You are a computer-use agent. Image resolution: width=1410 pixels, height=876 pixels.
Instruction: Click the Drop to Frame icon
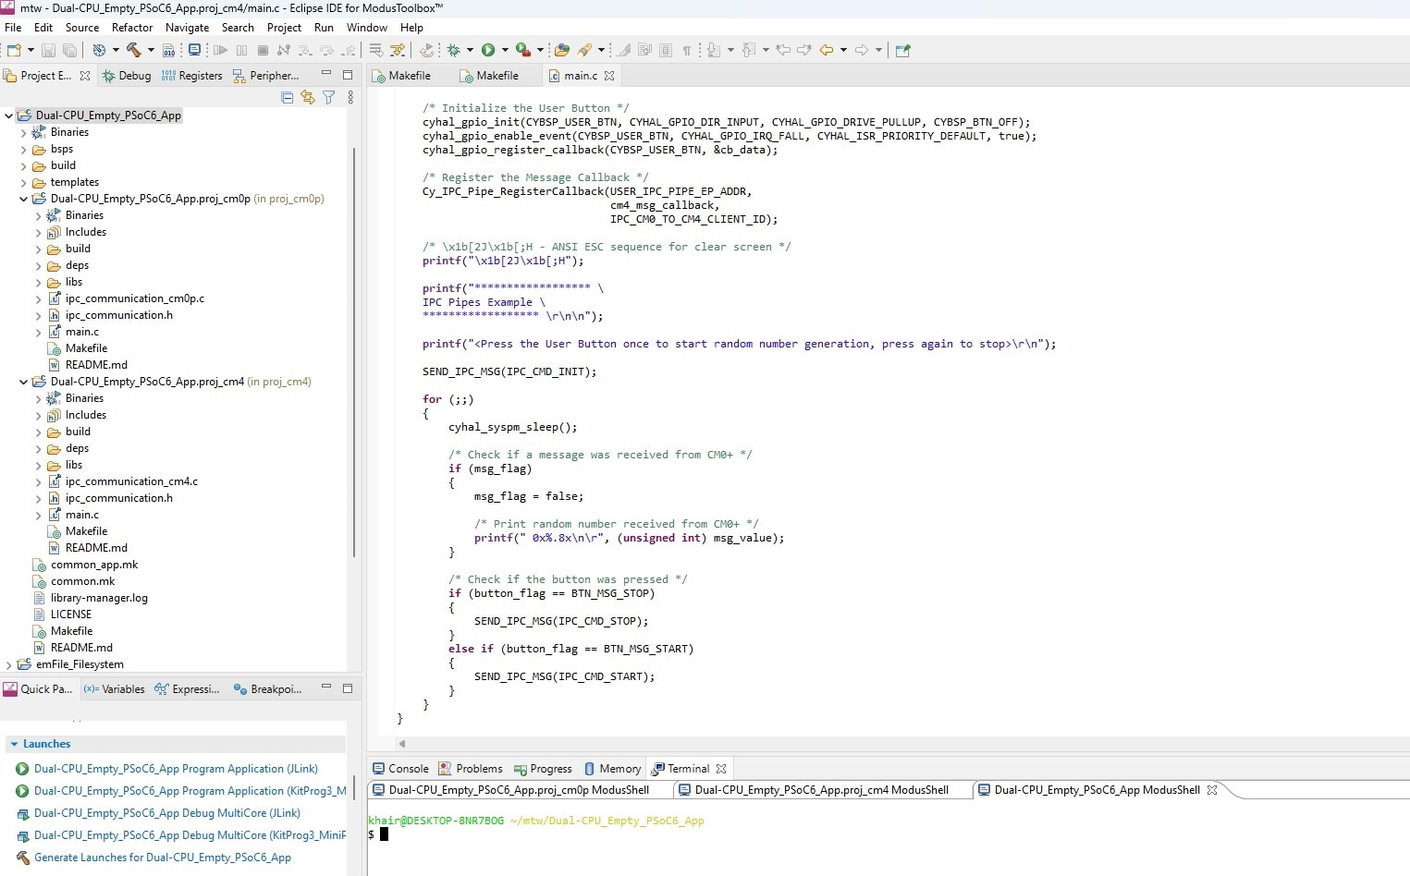tap(376, 50)
